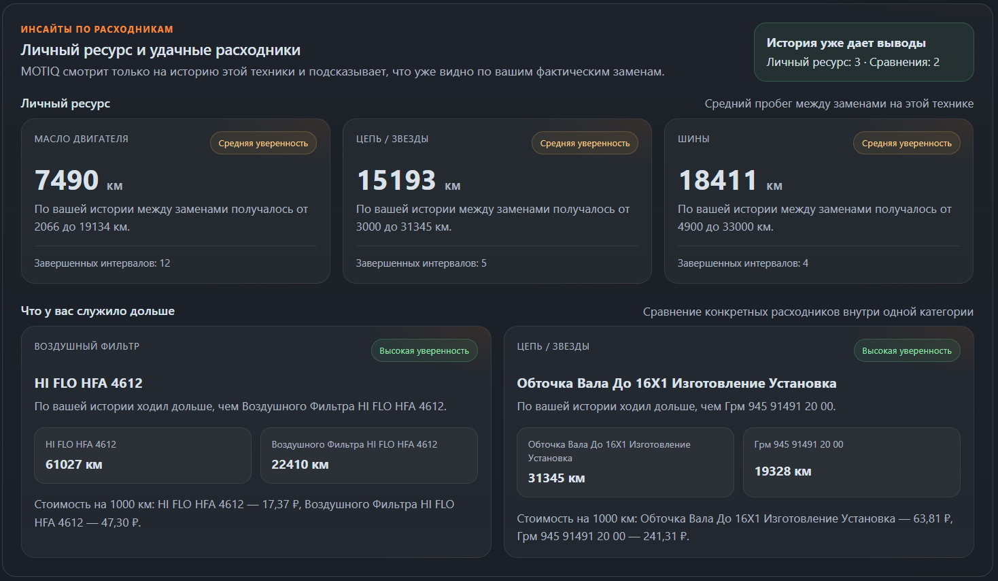The image size is (998, 581).
Task: Click the 'История уже дает выводы' summary panel
Action: [863, 52]
